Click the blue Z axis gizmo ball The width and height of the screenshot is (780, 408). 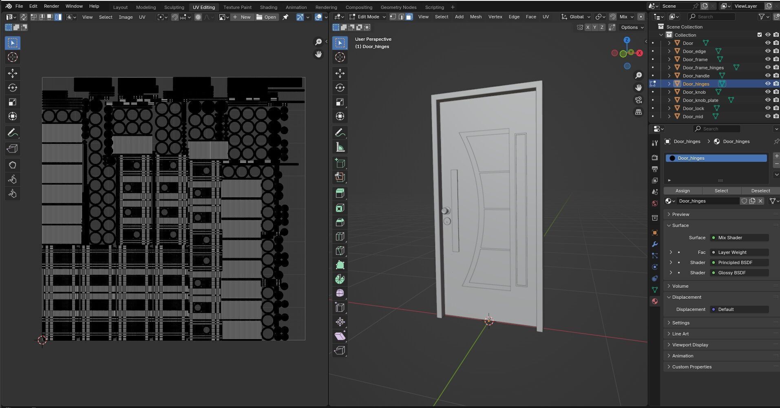(x=627, y=40)
